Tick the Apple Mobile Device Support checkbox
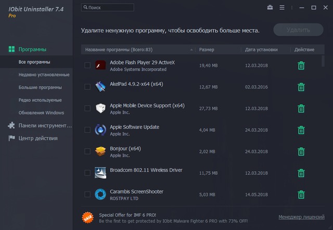Screen dimensions: 333x230 click(x=87, y=108)
